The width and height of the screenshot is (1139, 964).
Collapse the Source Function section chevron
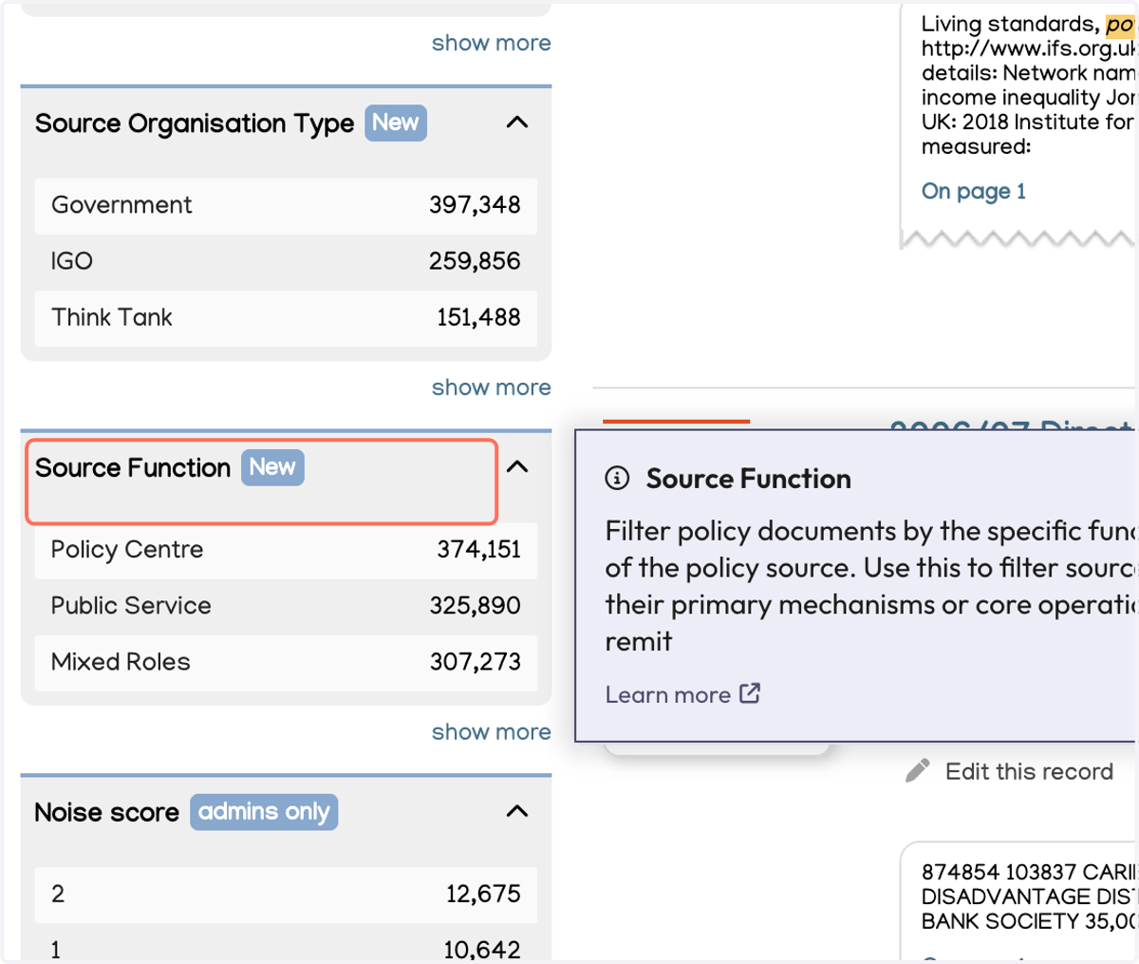click(517, 466)
